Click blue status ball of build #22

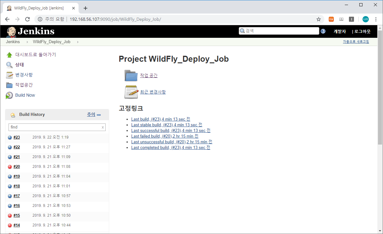tap(10, 147)
